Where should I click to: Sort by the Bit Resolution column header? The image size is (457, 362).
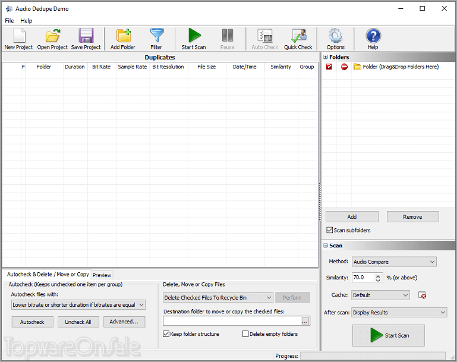(168, 67)
